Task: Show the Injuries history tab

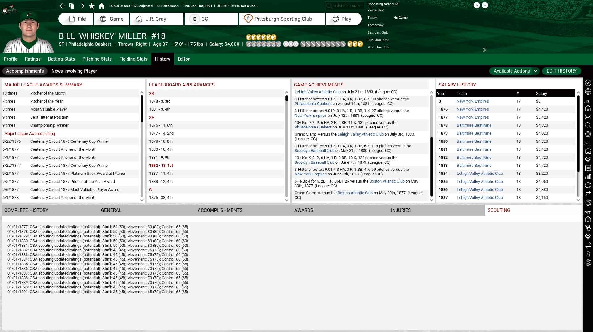Action: click(401, 210)
